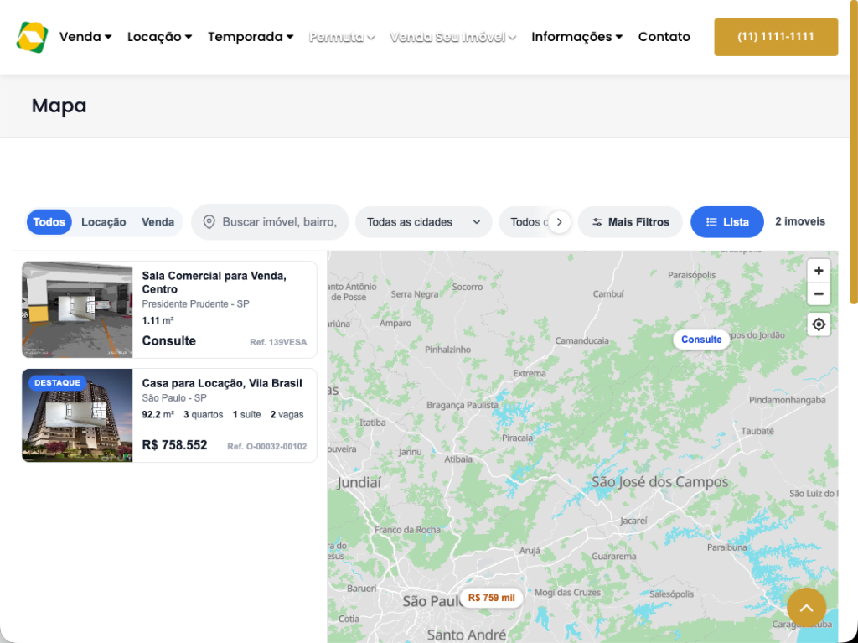Click the 3 quartos detail text
Viewport: 858px width, 643px height.
point(203,415)
